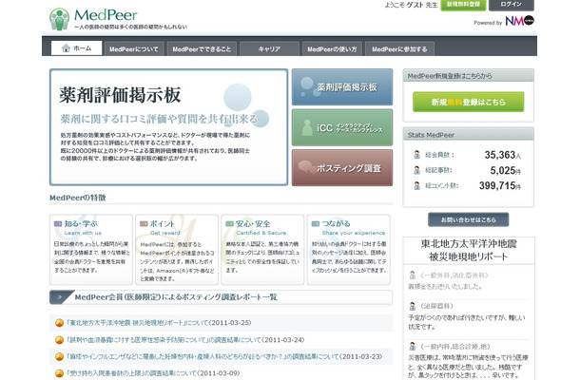Click orange bullet for 2011-03-09 report
This screenshot has height=380, width=580.
[59, 373]
